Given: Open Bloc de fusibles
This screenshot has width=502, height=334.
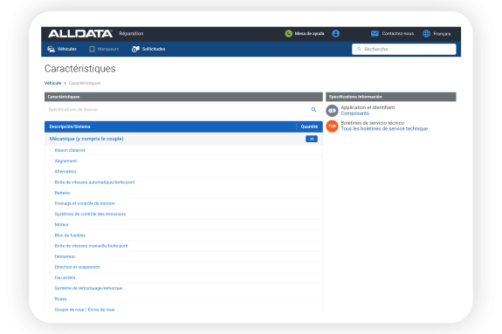Looking at the screenshot, I should click(x=70, y=235).
